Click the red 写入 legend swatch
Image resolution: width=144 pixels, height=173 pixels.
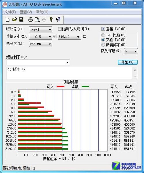60,86
